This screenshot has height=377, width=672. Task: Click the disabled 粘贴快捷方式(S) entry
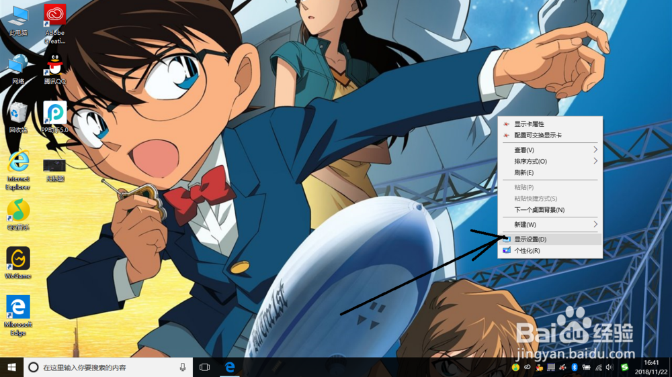pos(550,199)
